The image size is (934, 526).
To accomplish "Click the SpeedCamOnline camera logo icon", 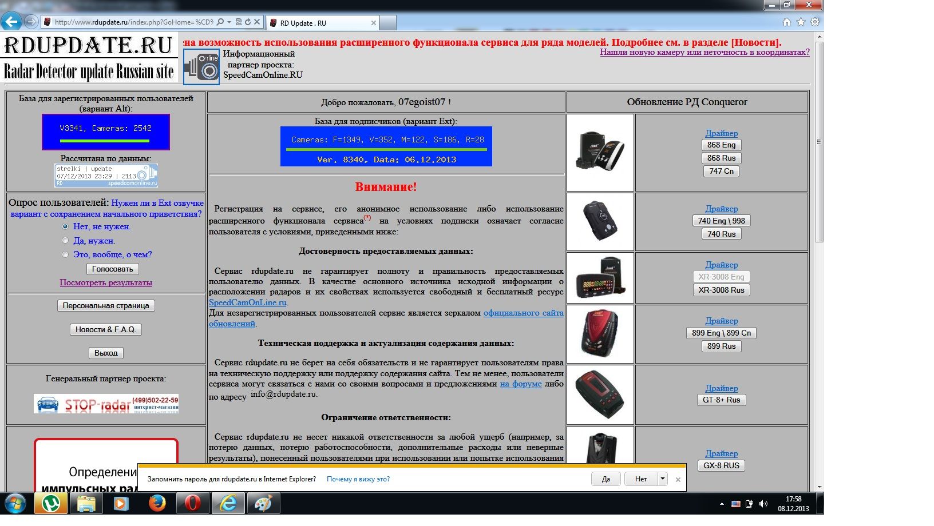I will pyautogui.click(x=201, y=67).
